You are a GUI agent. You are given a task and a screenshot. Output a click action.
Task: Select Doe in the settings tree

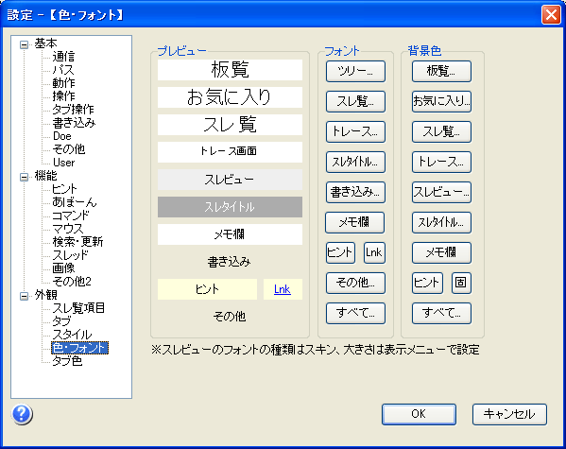[62, 136]
